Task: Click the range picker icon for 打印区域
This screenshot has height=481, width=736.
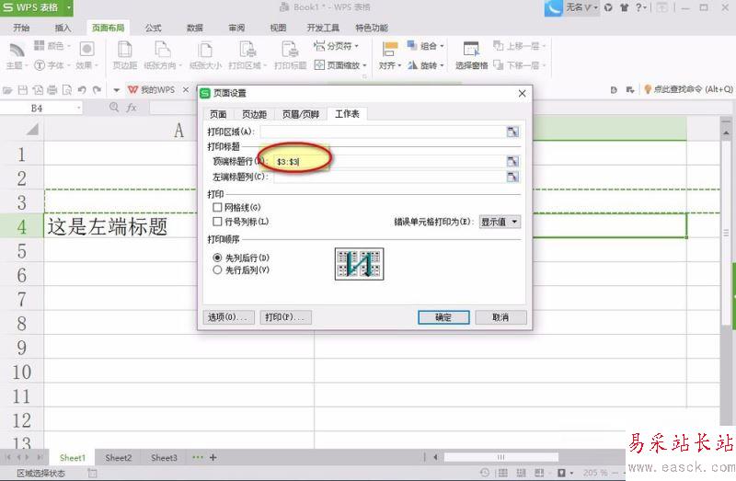Action: click(512, 132)
